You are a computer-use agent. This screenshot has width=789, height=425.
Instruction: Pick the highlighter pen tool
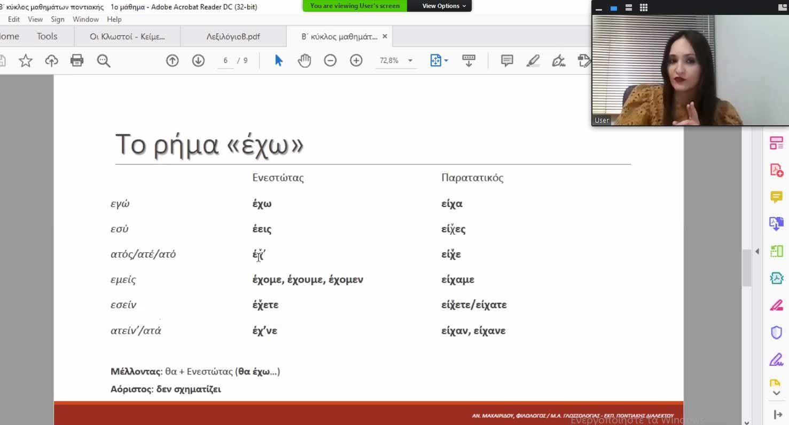click(x=533, y=61)
